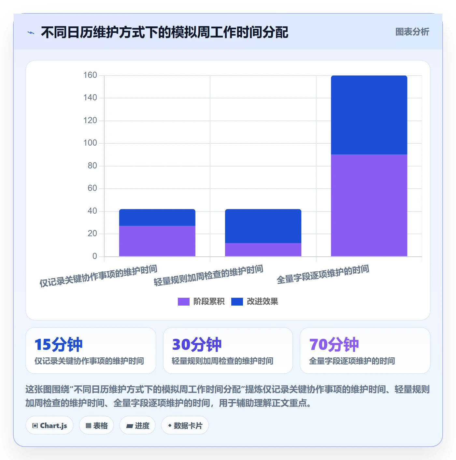
Task: Click the purple segment of the 仅记录关键协作事项 bar
Action: (157, 241)
